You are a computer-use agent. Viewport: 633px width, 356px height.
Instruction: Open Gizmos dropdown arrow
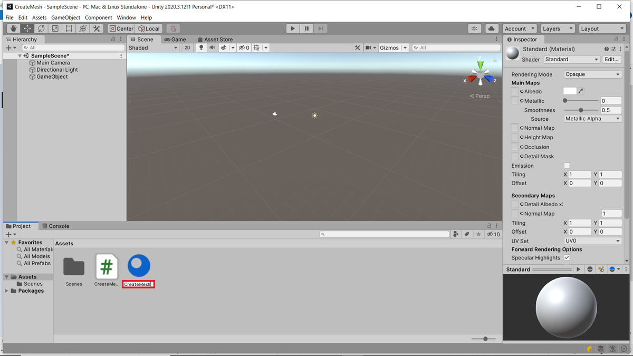405,47
